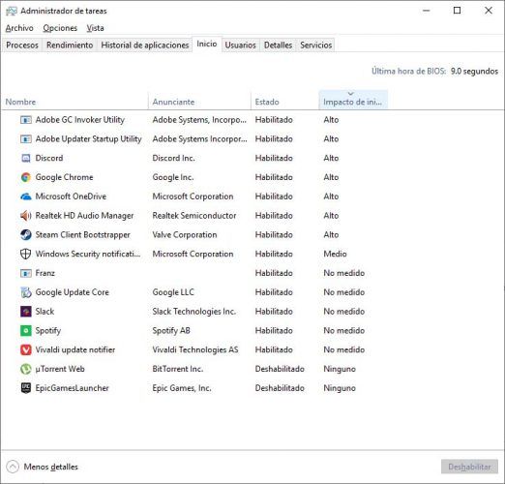Click the green Spotify icon
505x484 pixels.
pyautogui.click(x=26, y=331)
